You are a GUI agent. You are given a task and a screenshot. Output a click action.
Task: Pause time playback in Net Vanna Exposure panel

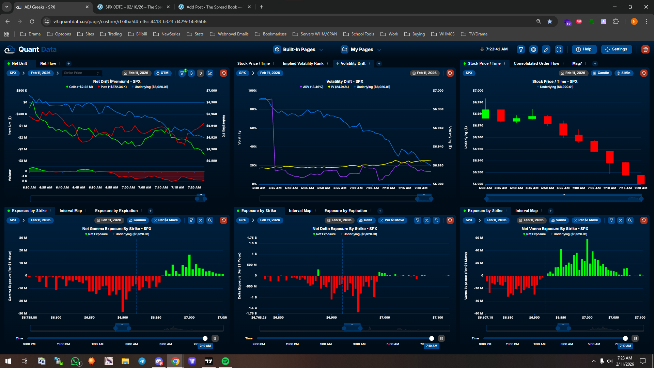pos(635,338)
